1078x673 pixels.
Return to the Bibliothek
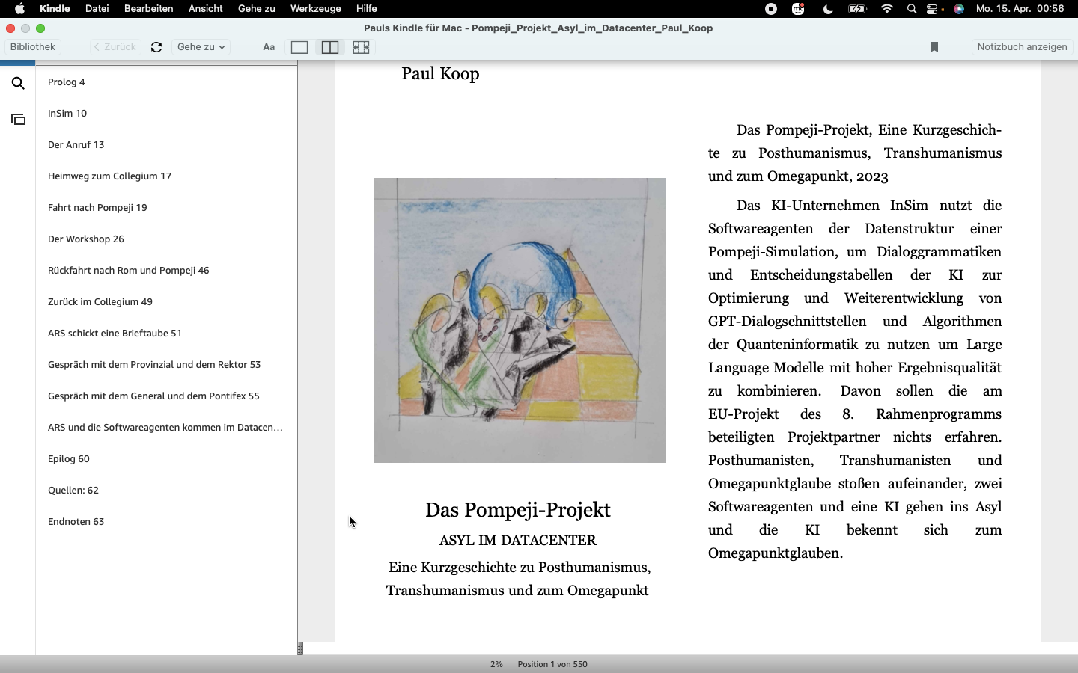(x=33, y=46)
